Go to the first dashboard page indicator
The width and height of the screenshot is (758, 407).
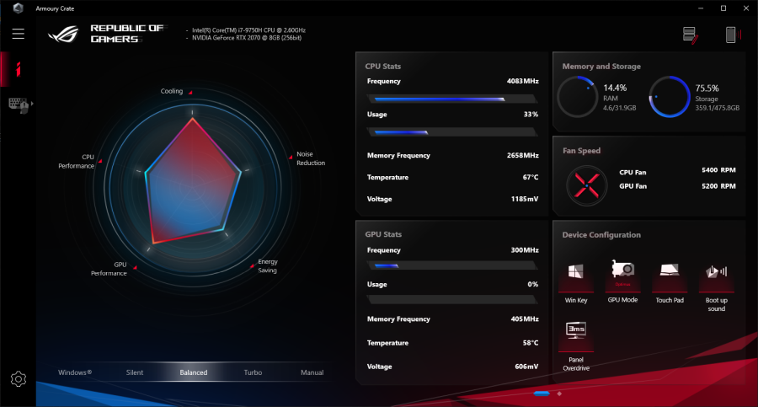pyautogui.click(x=542, y=394)
